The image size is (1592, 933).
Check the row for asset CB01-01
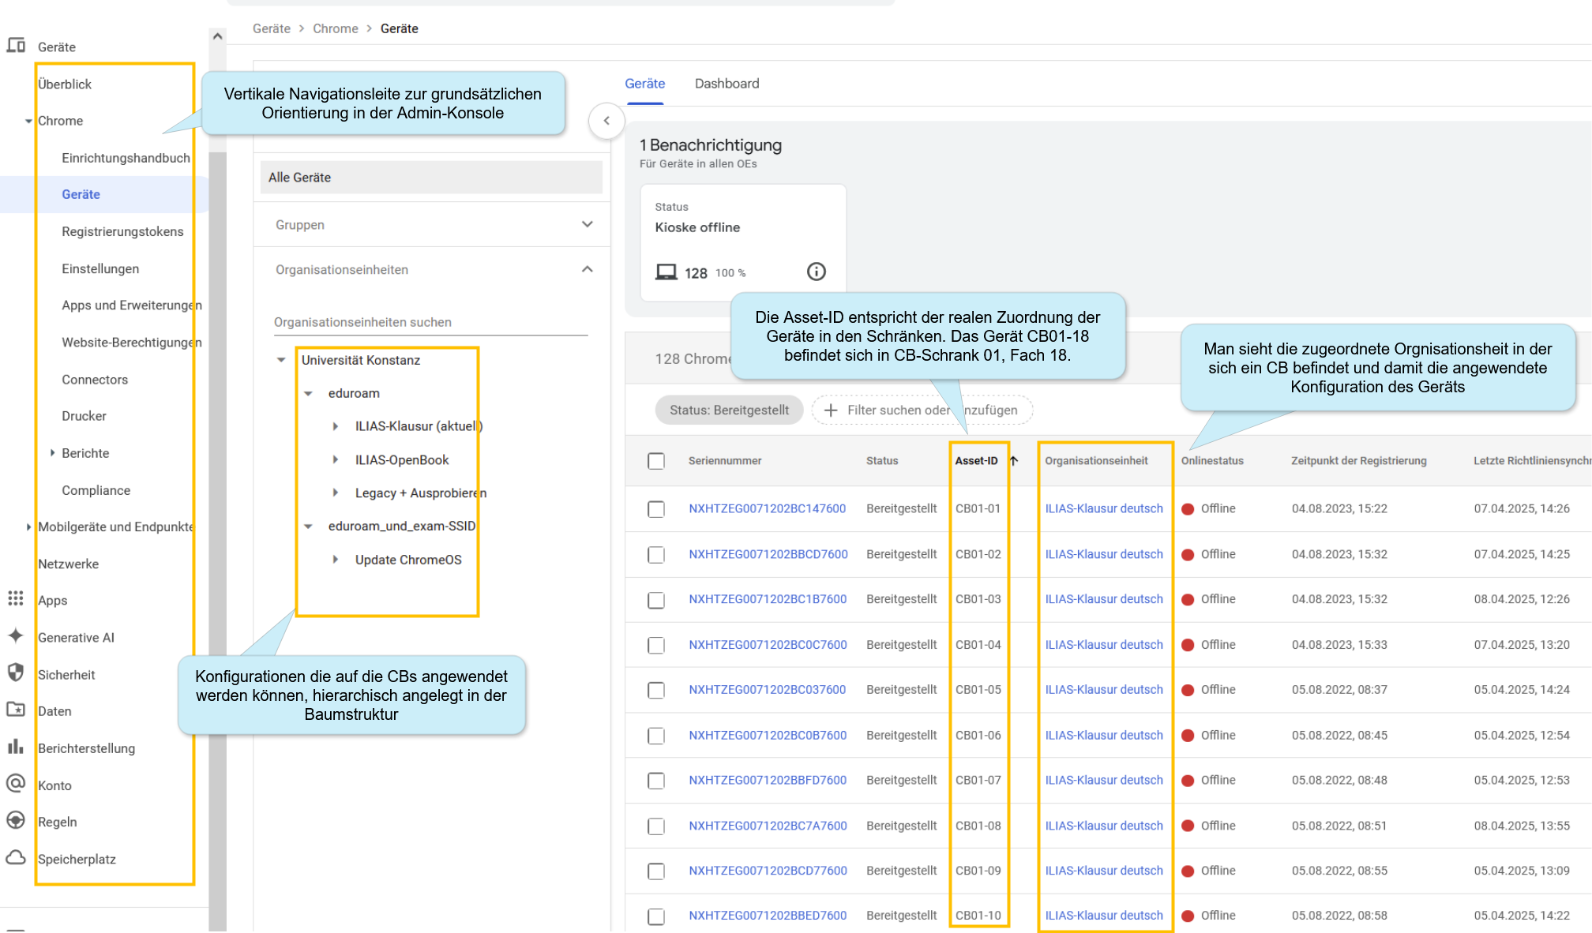click(x=656, y=509)
